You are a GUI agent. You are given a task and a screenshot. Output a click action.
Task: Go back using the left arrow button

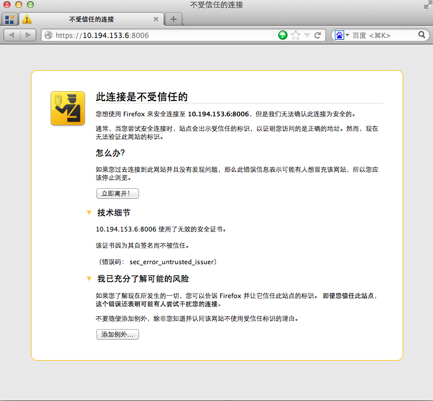tap(12, 35)
